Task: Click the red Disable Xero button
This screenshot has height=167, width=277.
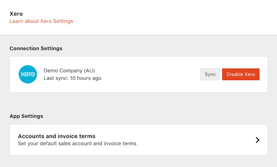Action: point(241,74)
